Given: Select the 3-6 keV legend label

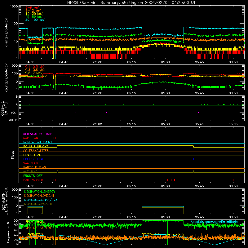Looking at the screenshot, I should (x=32, y=7).
